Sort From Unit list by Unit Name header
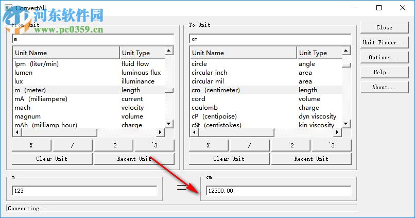The height and width of the screenshot is (218, 415). pyautogui.click(x=66, y=53)
